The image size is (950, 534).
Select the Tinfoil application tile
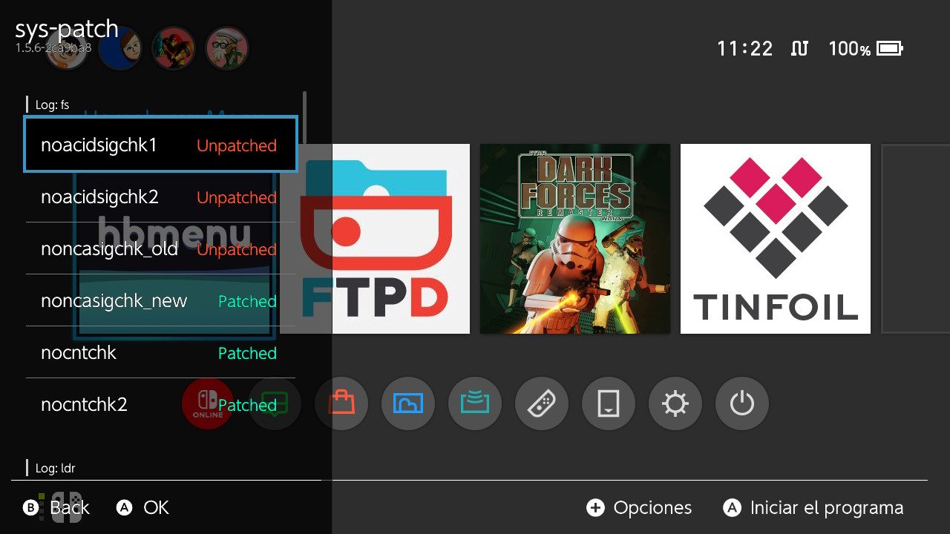click(776, 239)
